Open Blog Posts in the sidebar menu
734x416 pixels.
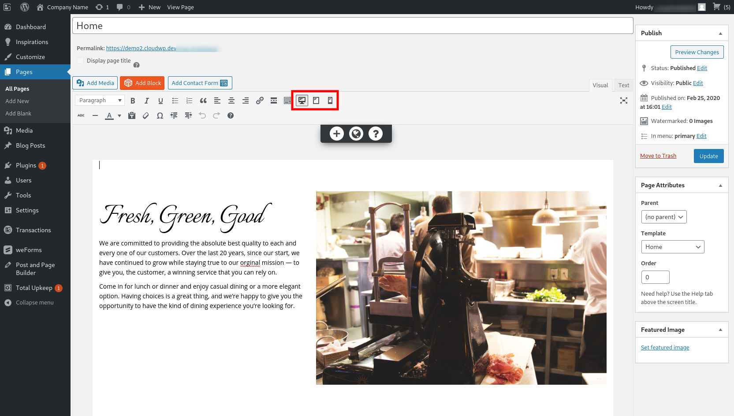[x=30, y=145]
